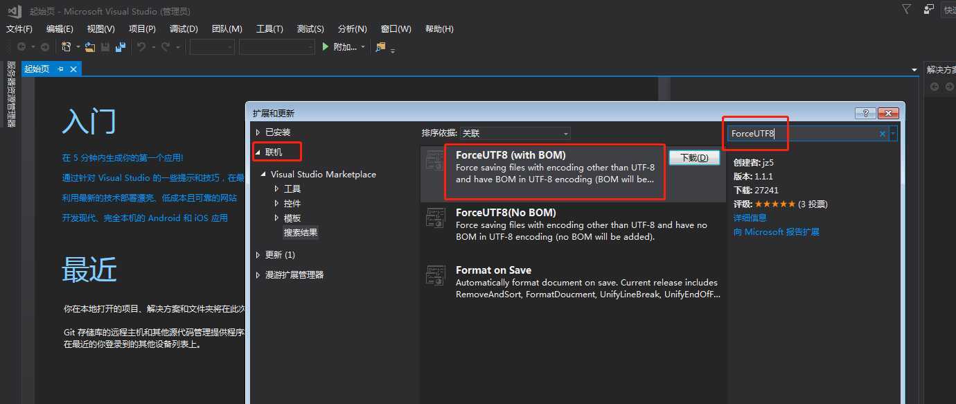Click the Open File folder icon
Viewport: 956px width, 404px height.
tap(90, 47)
